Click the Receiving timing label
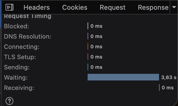The height and width of the screenshot is (106, 178). tap(19, 88)
